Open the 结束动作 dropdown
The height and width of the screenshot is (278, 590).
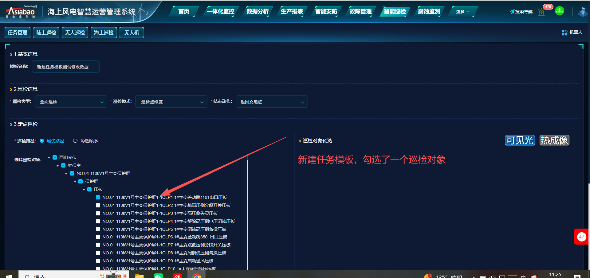pos(272,102)
